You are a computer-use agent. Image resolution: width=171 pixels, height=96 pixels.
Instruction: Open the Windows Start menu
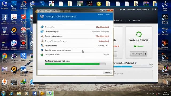(3, 94)
